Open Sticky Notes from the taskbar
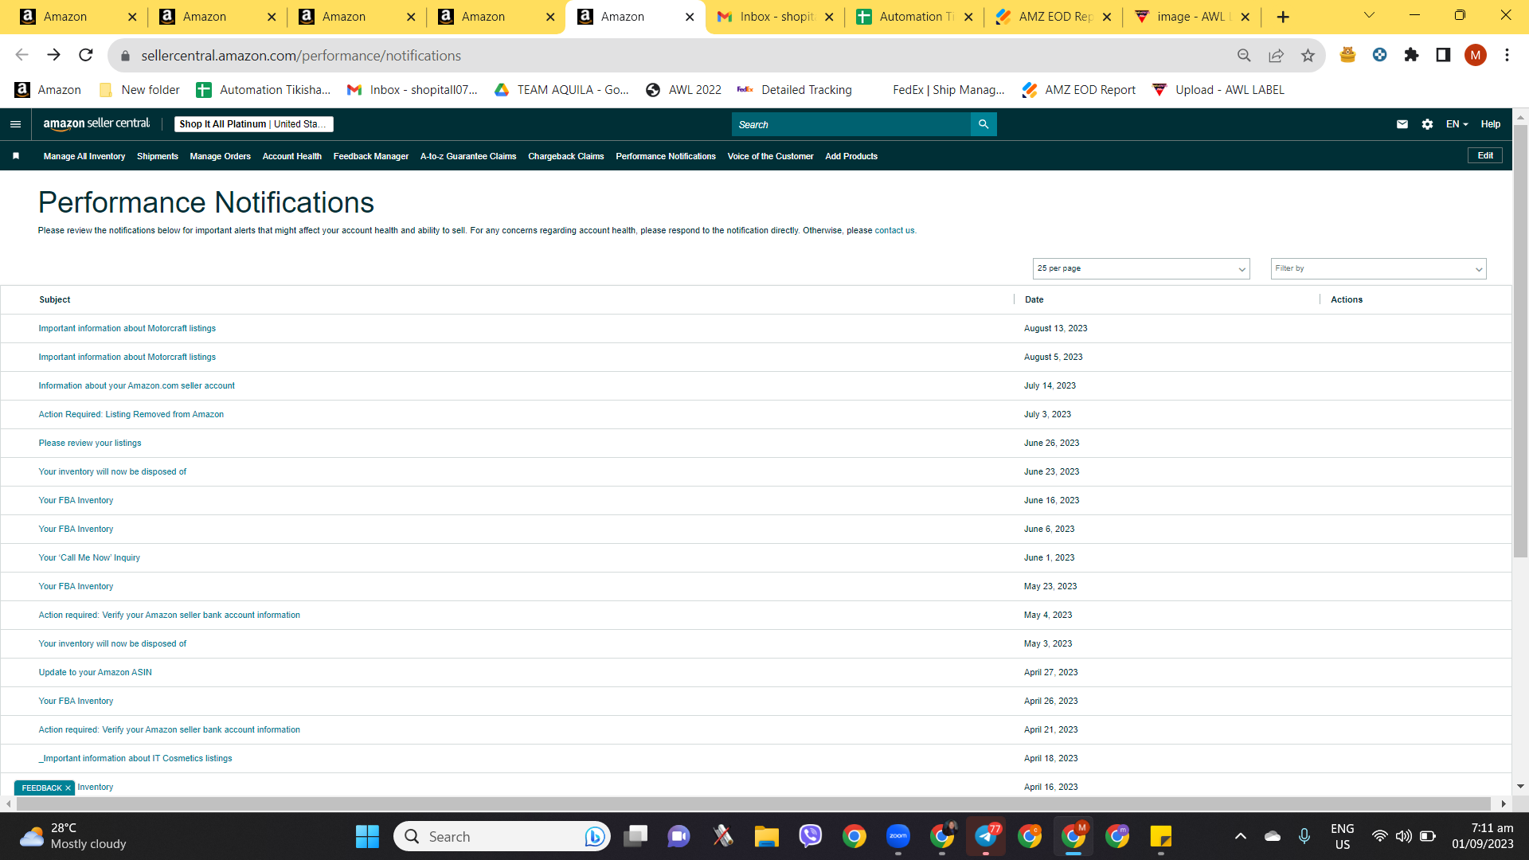Viewport: 1529px width, 860px height. click(x=1161, y=836)
